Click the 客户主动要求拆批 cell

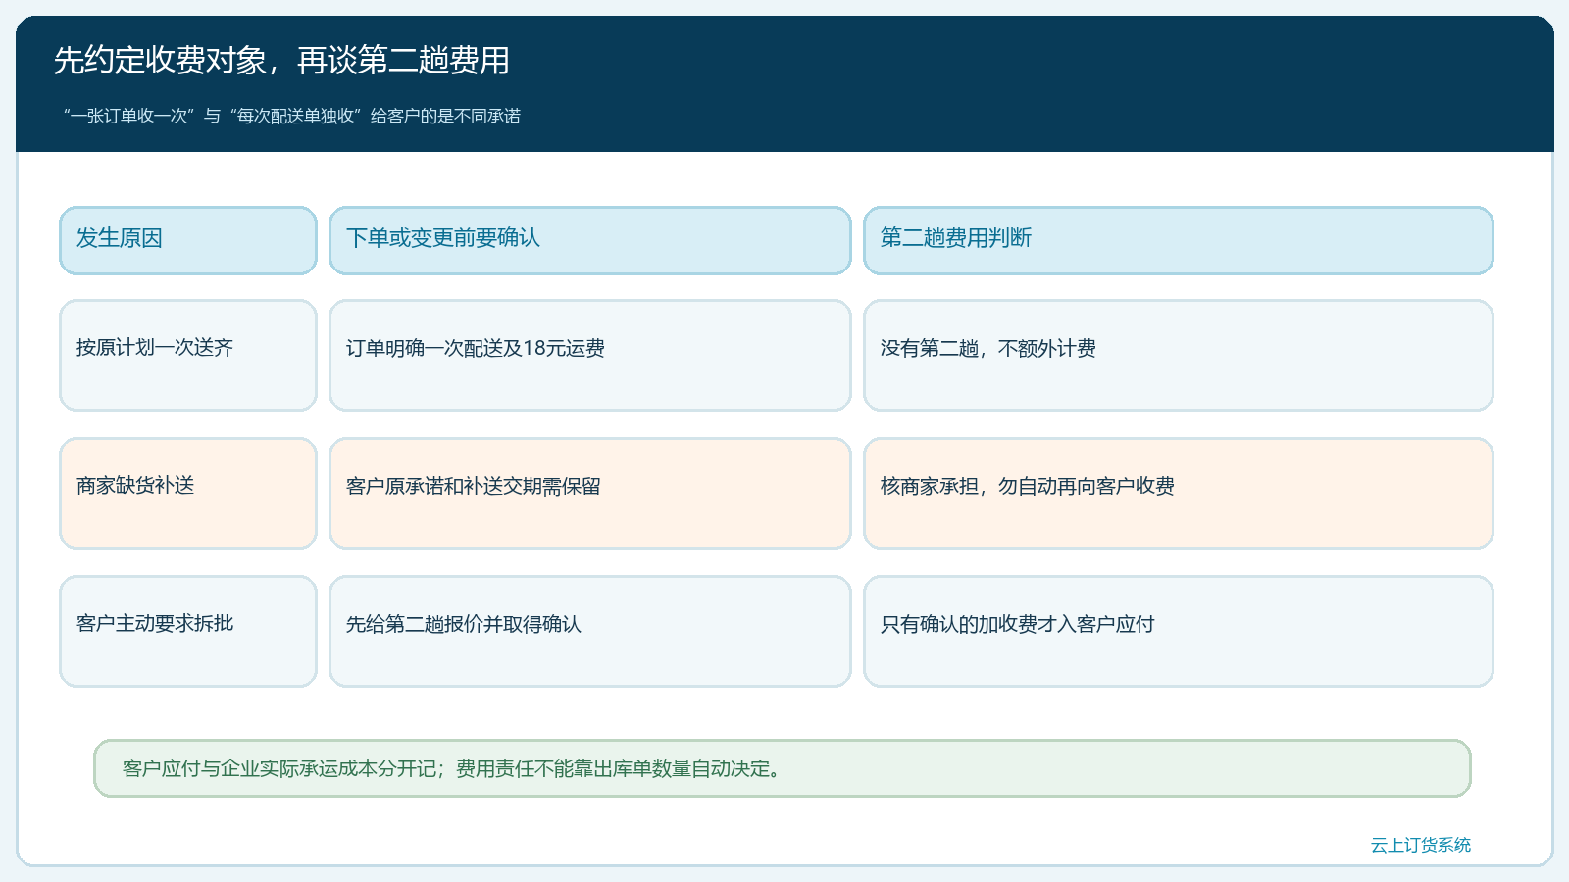188,631
